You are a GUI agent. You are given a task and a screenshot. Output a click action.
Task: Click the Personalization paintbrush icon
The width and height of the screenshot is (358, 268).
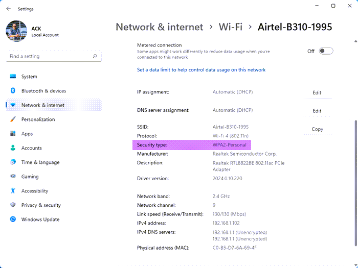13,119
